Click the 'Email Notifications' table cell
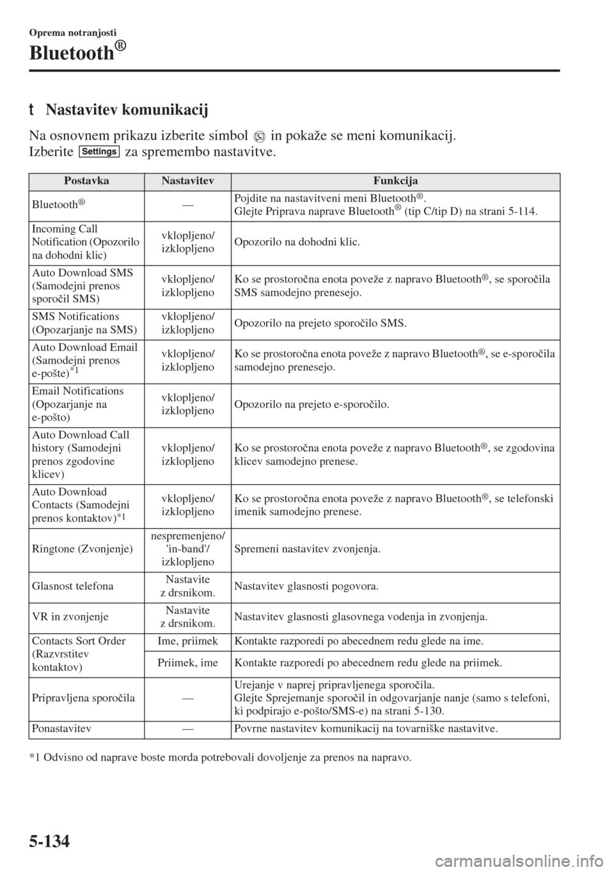Screen dimensions: 614x872 [86, 405]
